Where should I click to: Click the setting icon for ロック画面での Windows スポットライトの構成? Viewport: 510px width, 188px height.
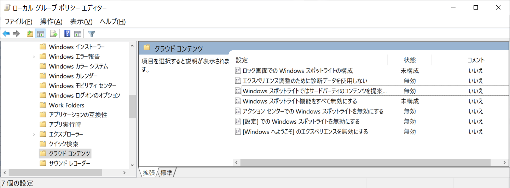click(x=238, y=71)
